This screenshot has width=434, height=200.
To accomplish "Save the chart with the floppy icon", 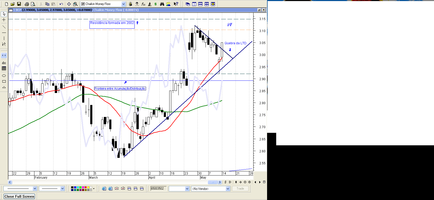I will (19, 4).
